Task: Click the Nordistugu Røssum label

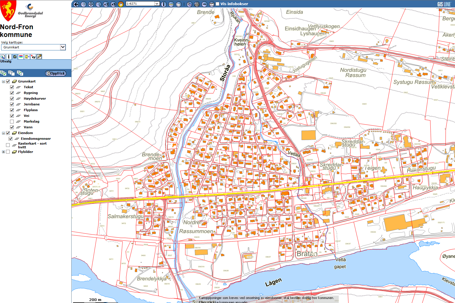Action: click(x=353, y=73)
